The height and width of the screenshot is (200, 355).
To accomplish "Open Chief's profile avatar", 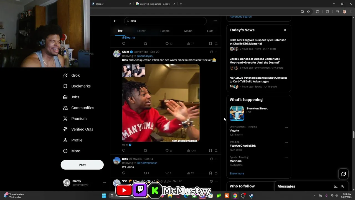I will click(x=117, y=54).
